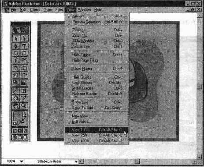This screenshot has height=167, width=204.
Task: Open the Window menu
Action: point(84,10)
